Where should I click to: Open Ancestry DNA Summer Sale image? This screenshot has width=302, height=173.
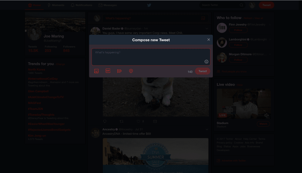coord(156,155)
